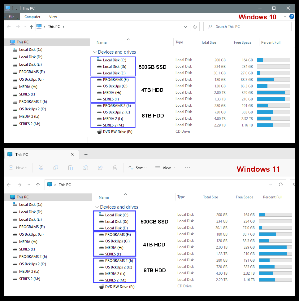Select MEDIA 2 (L:) in Windows 10 drive list
The height and width of the screenshot is (301, 299).
(110, 119)
